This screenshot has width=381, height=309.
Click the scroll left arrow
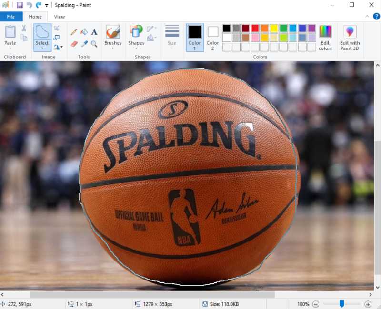pyautogui.click(x=2, y=294)
